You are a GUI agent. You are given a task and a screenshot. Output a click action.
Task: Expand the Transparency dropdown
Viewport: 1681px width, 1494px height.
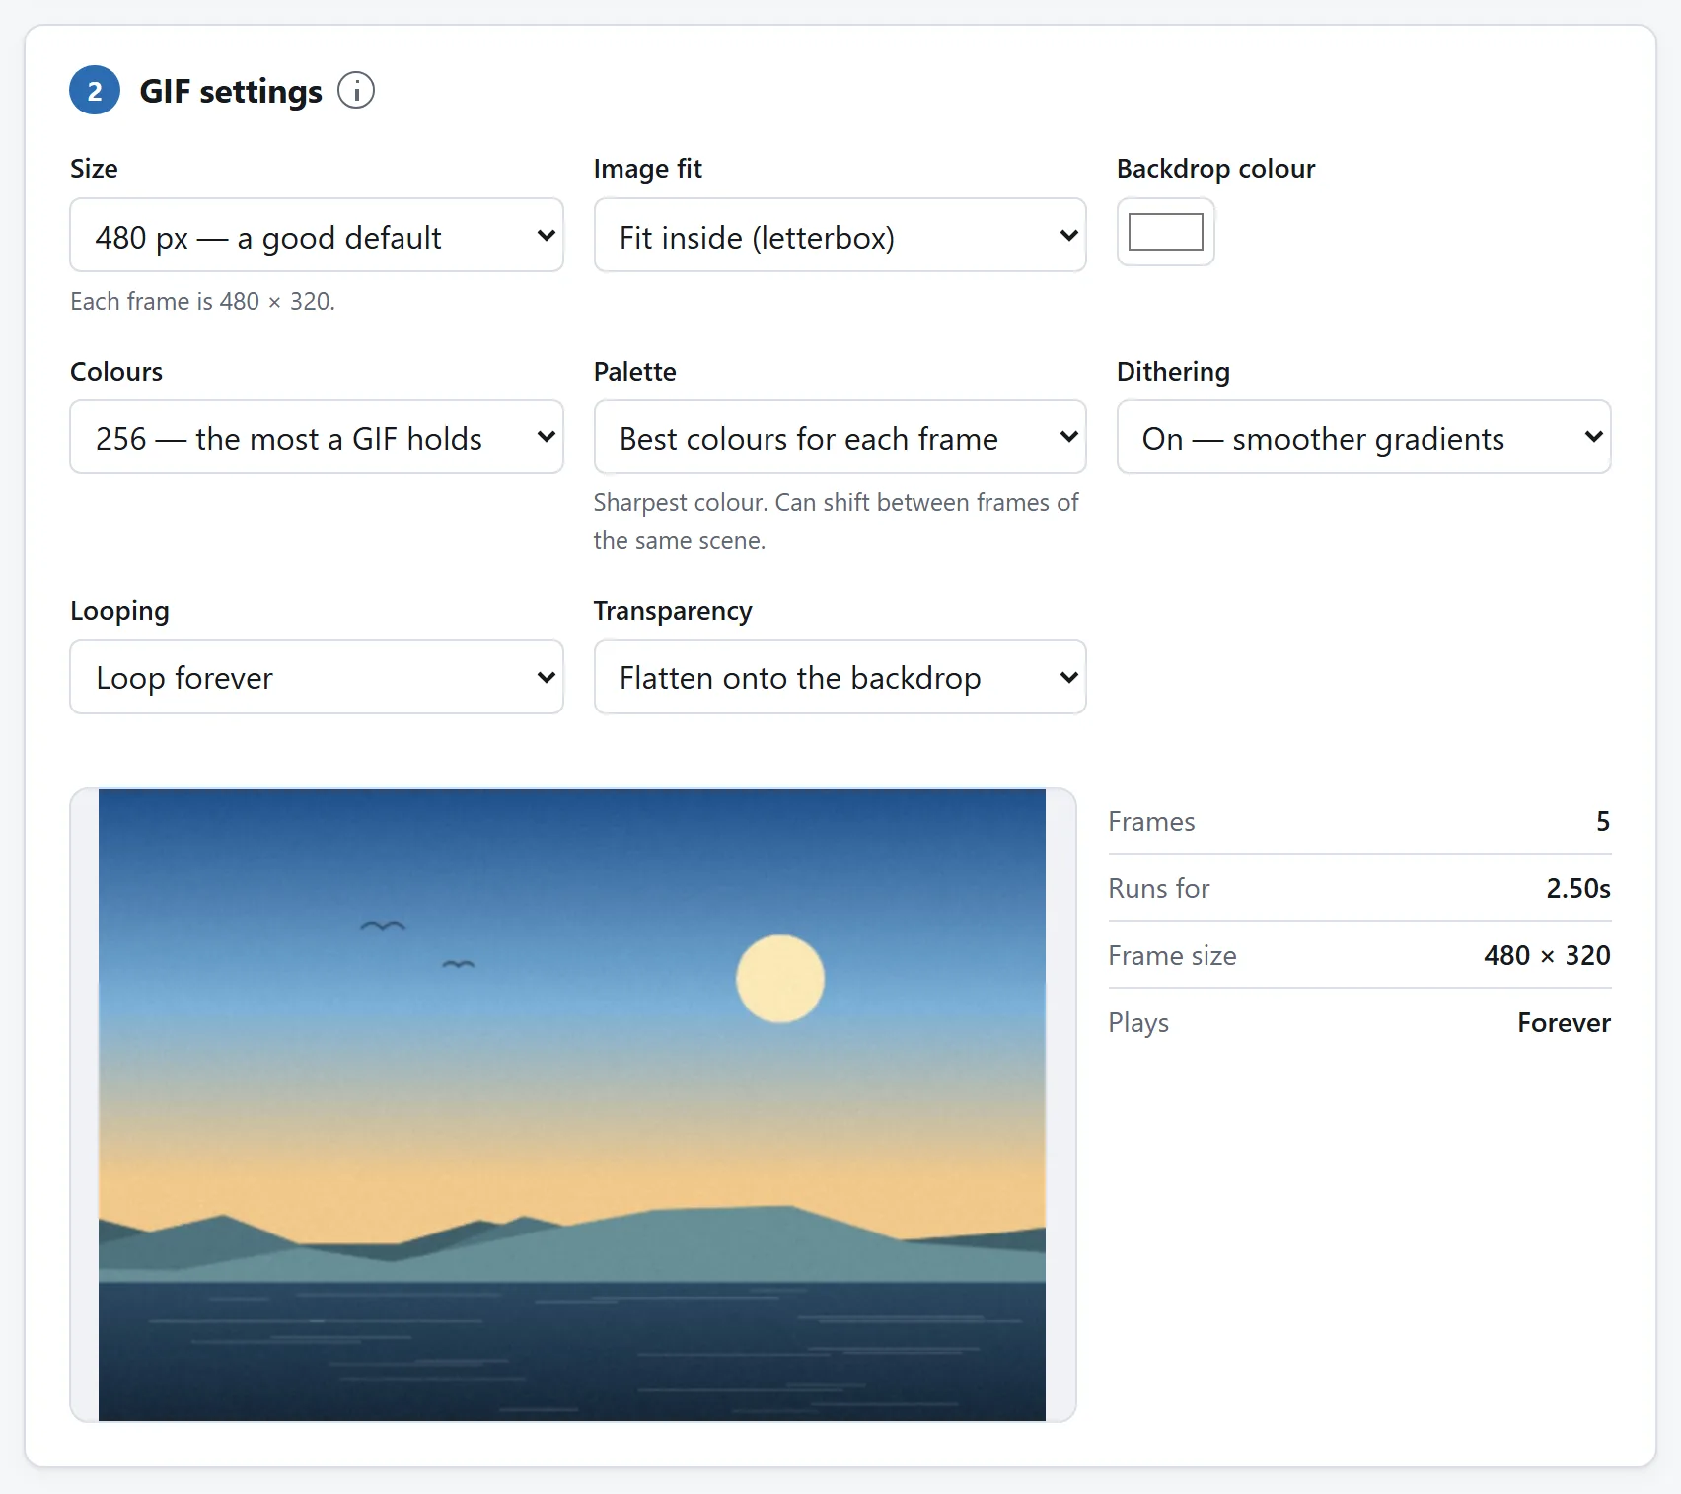840,677
